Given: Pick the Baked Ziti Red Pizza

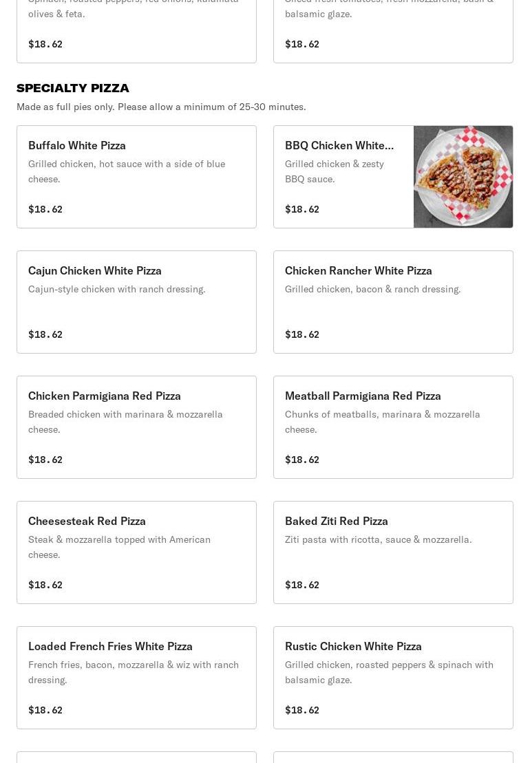Looking at the screenshot, I should pos(393,552).
